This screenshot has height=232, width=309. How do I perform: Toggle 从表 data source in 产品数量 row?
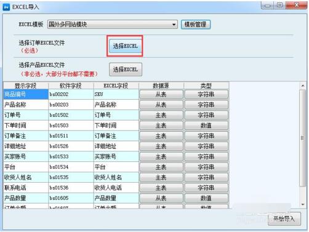(161, 198)
